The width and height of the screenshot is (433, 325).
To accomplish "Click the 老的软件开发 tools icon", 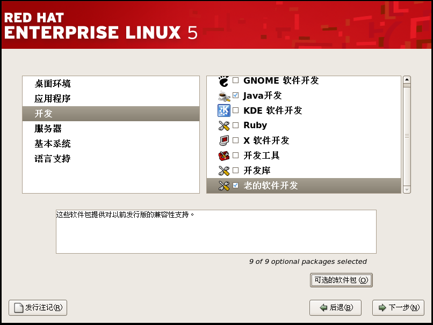I will [224, 186].
